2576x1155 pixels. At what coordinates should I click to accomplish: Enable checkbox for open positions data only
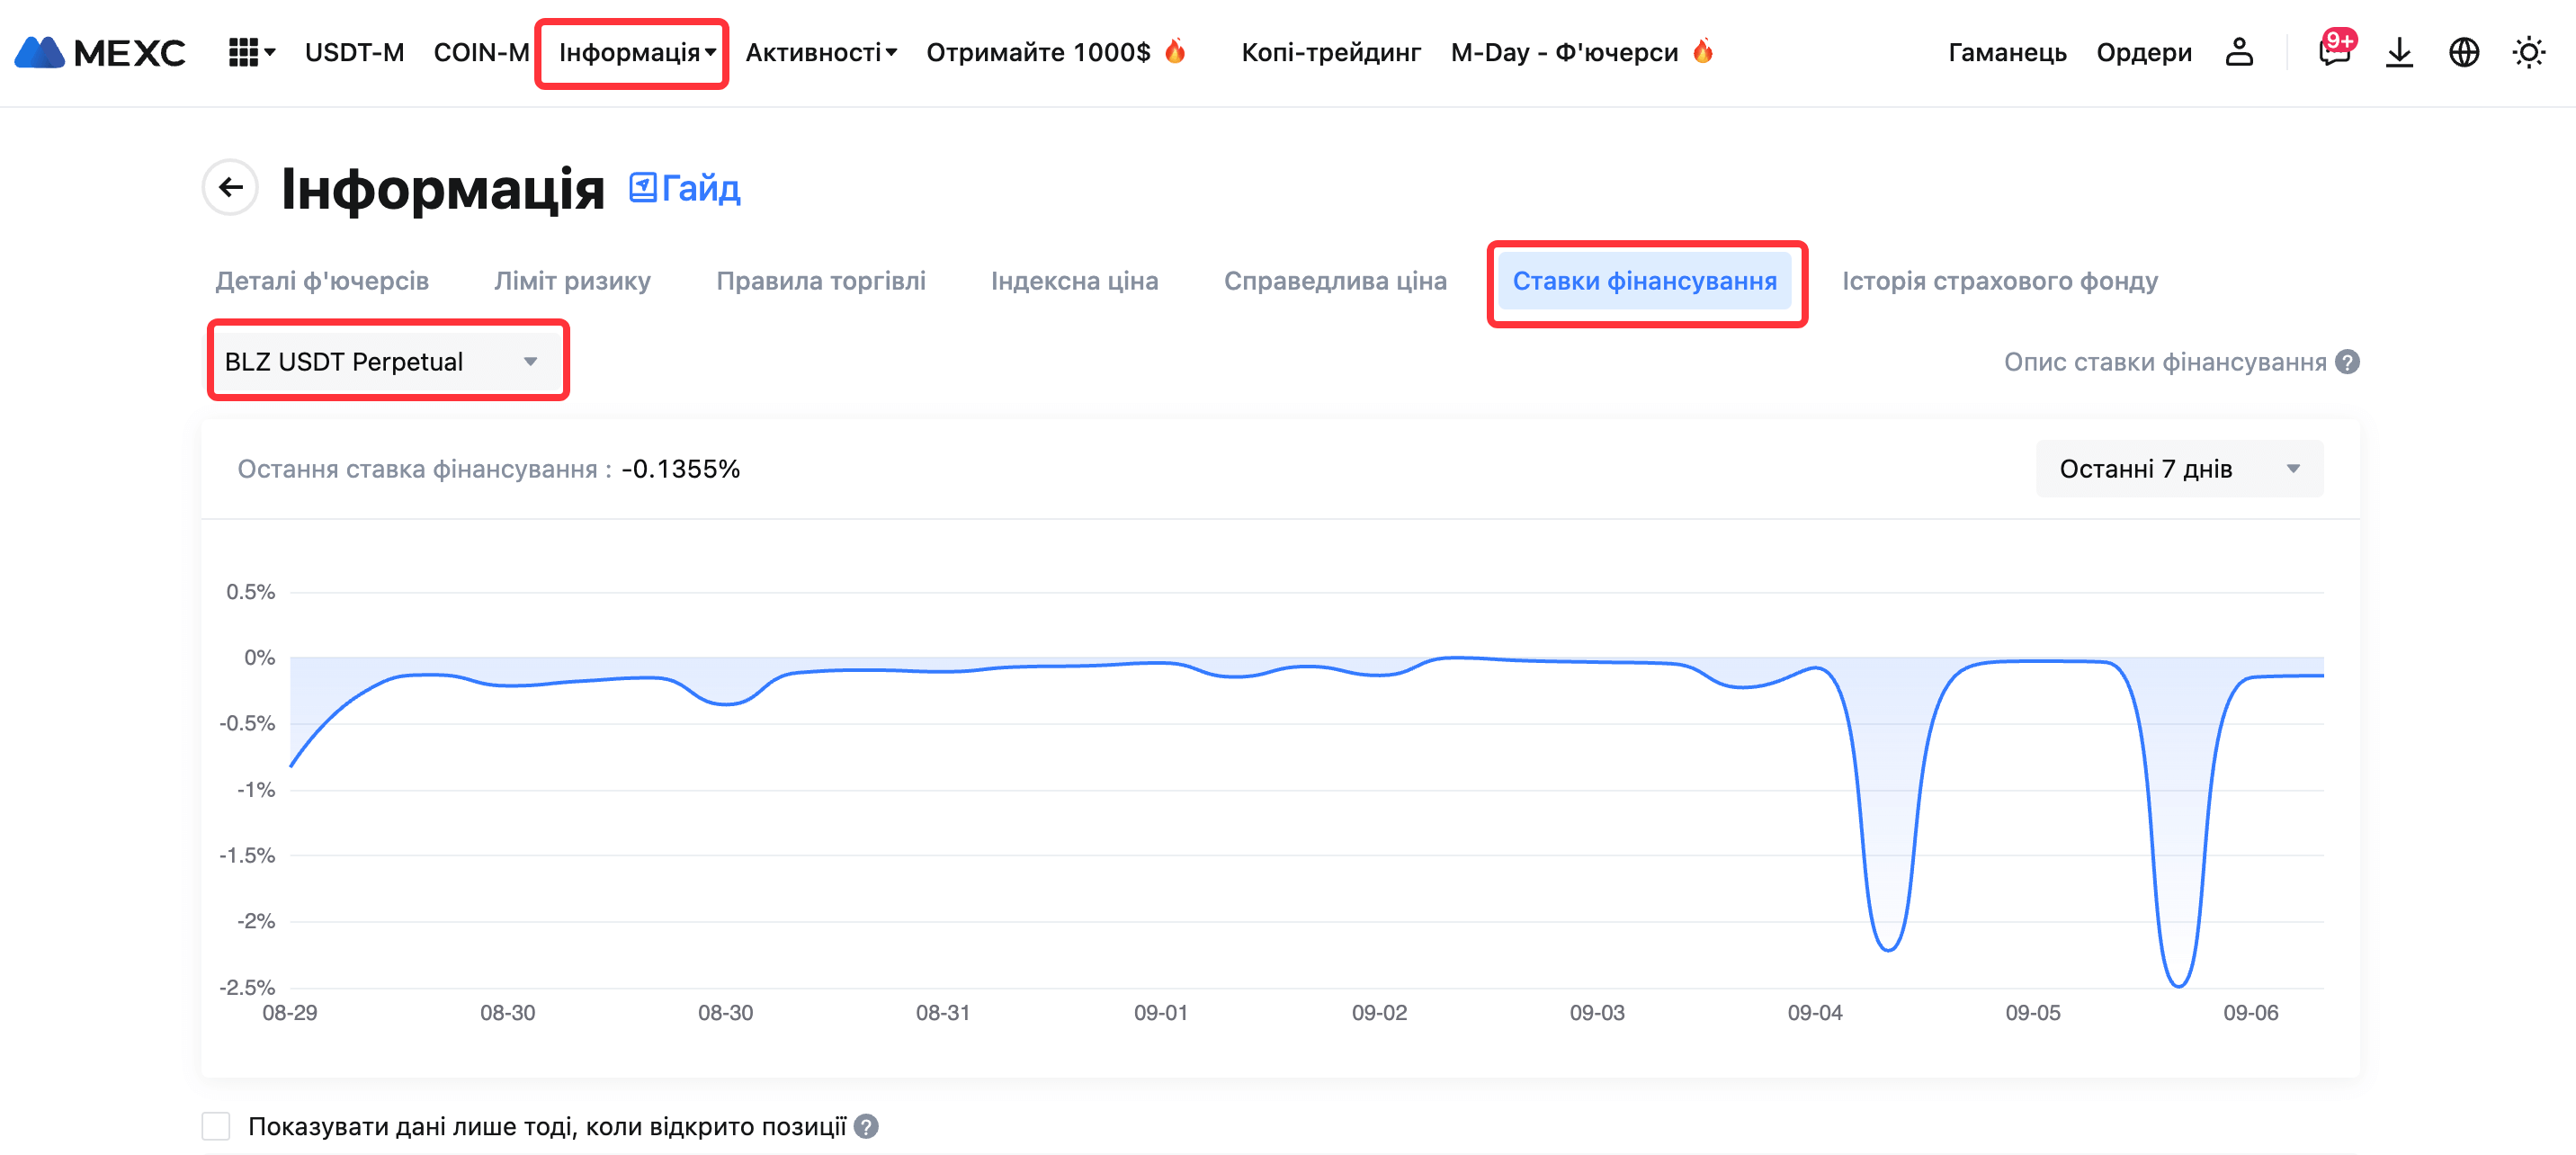click(x=216, y=1126)
